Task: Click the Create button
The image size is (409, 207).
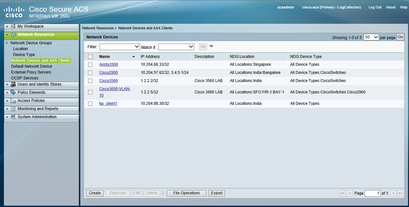Action: pos(95,193)
